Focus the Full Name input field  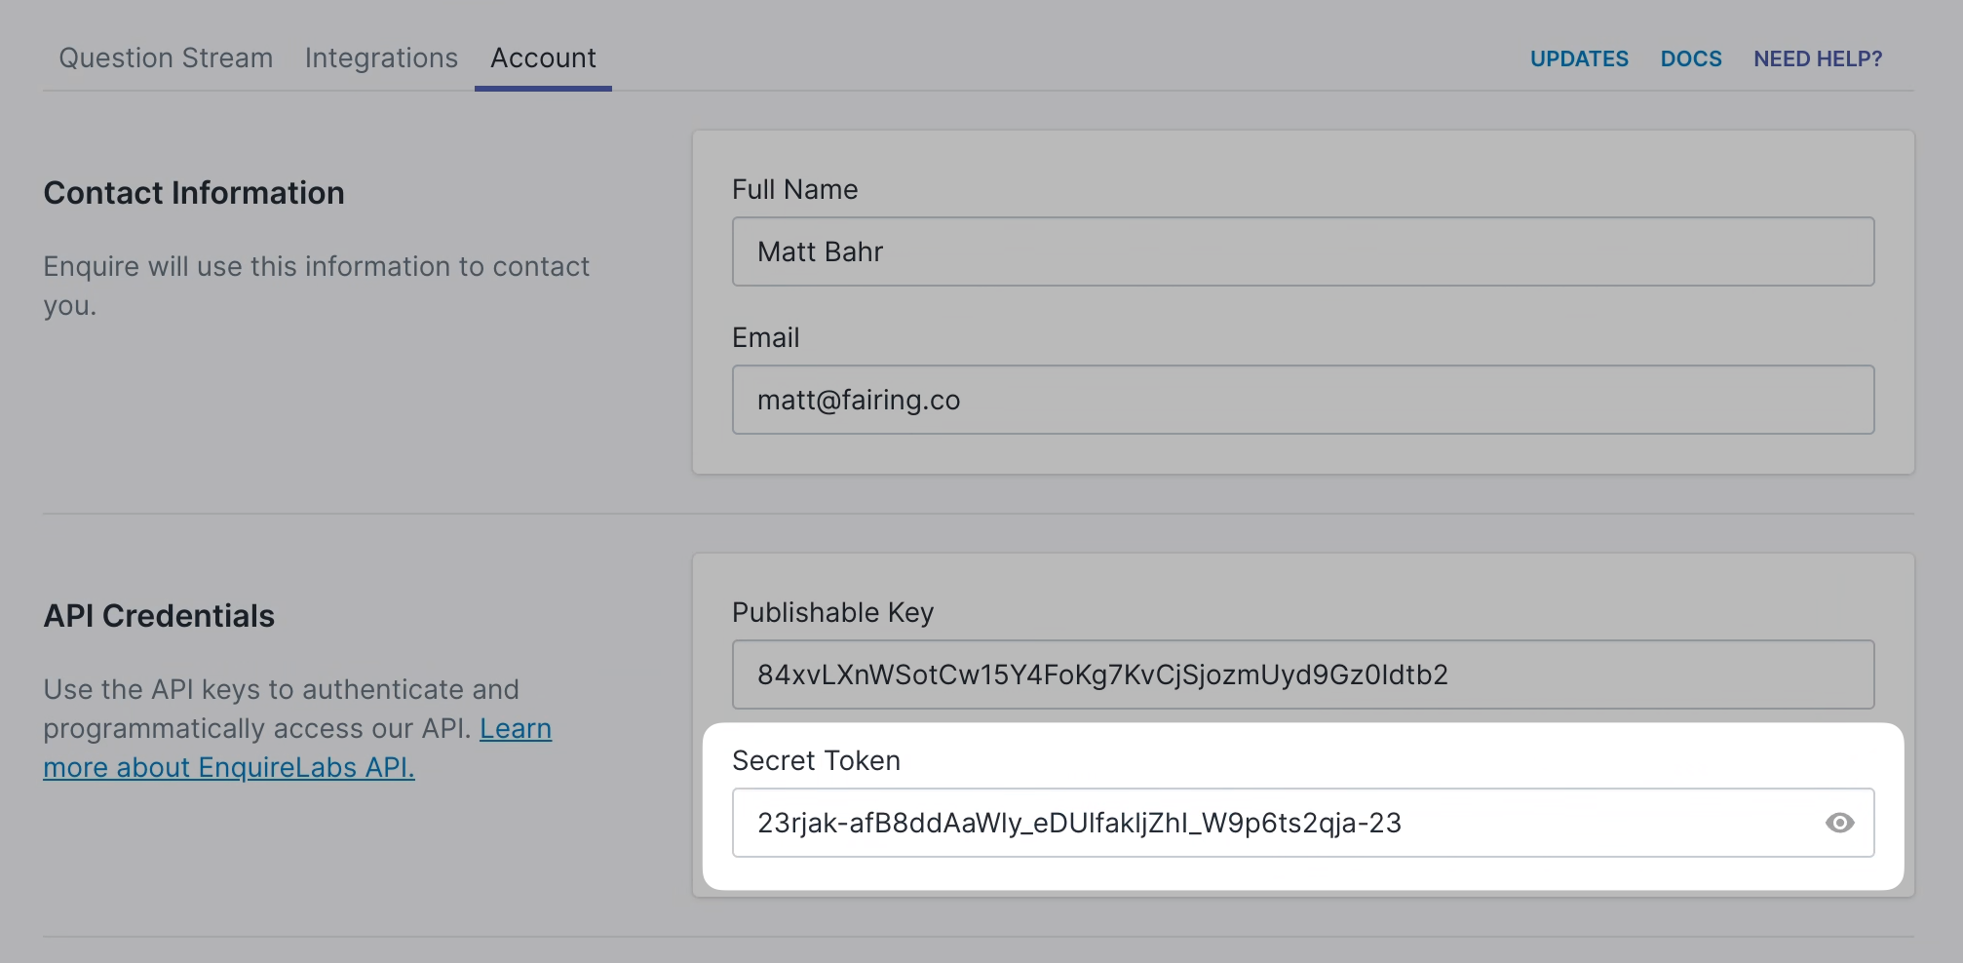coord(1302,251)
